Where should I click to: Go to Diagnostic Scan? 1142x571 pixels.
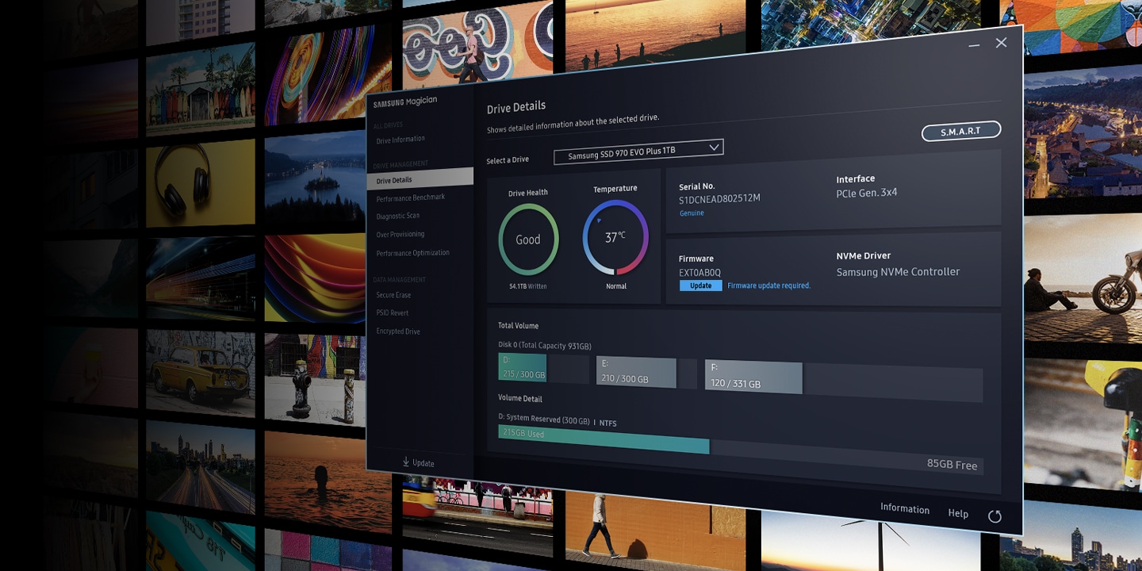point(398,216)
